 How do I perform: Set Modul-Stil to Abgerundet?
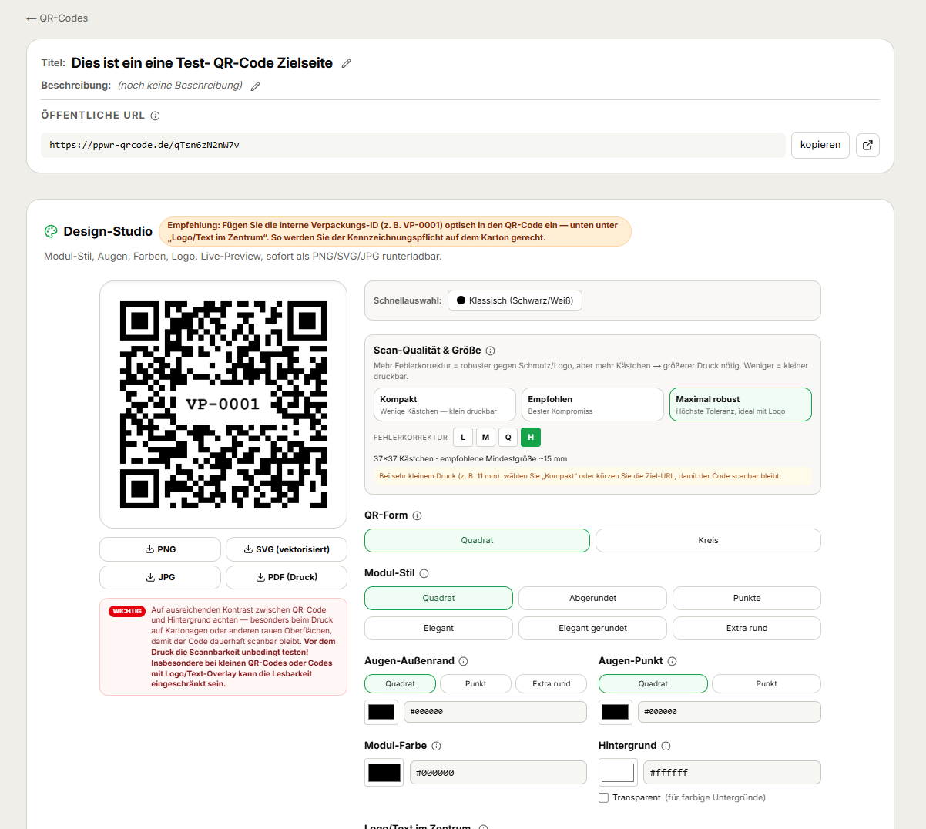coord(592,598)
